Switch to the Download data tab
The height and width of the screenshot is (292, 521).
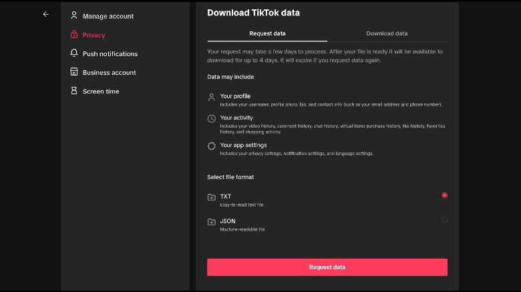coord(387,33)
